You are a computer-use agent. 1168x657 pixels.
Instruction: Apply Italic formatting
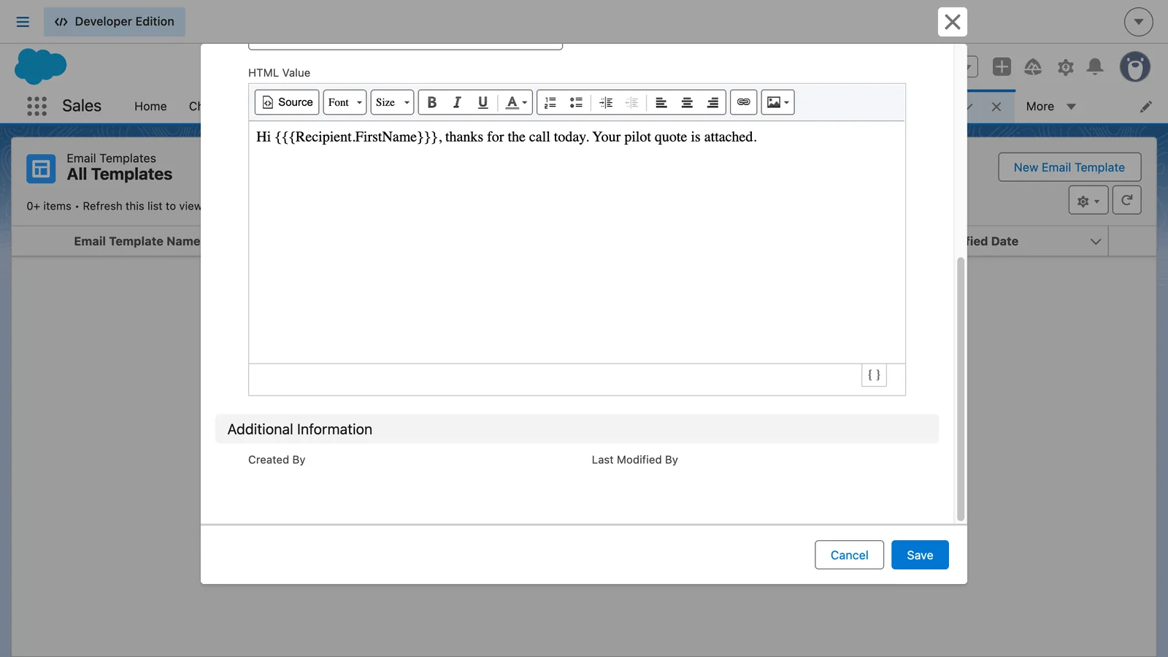coord(457,102)
